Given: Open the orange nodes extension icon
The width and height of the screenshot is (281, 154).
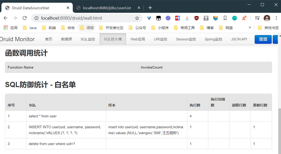Looking at the screenshot, I should [x=244, y=18].
